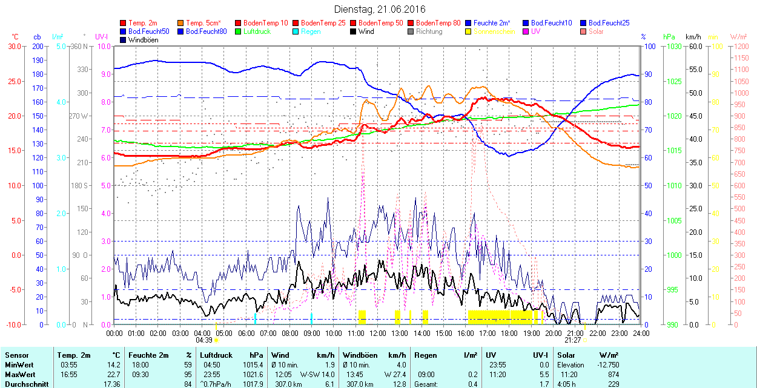Click the Regen column header in table

tap(425, 355)
